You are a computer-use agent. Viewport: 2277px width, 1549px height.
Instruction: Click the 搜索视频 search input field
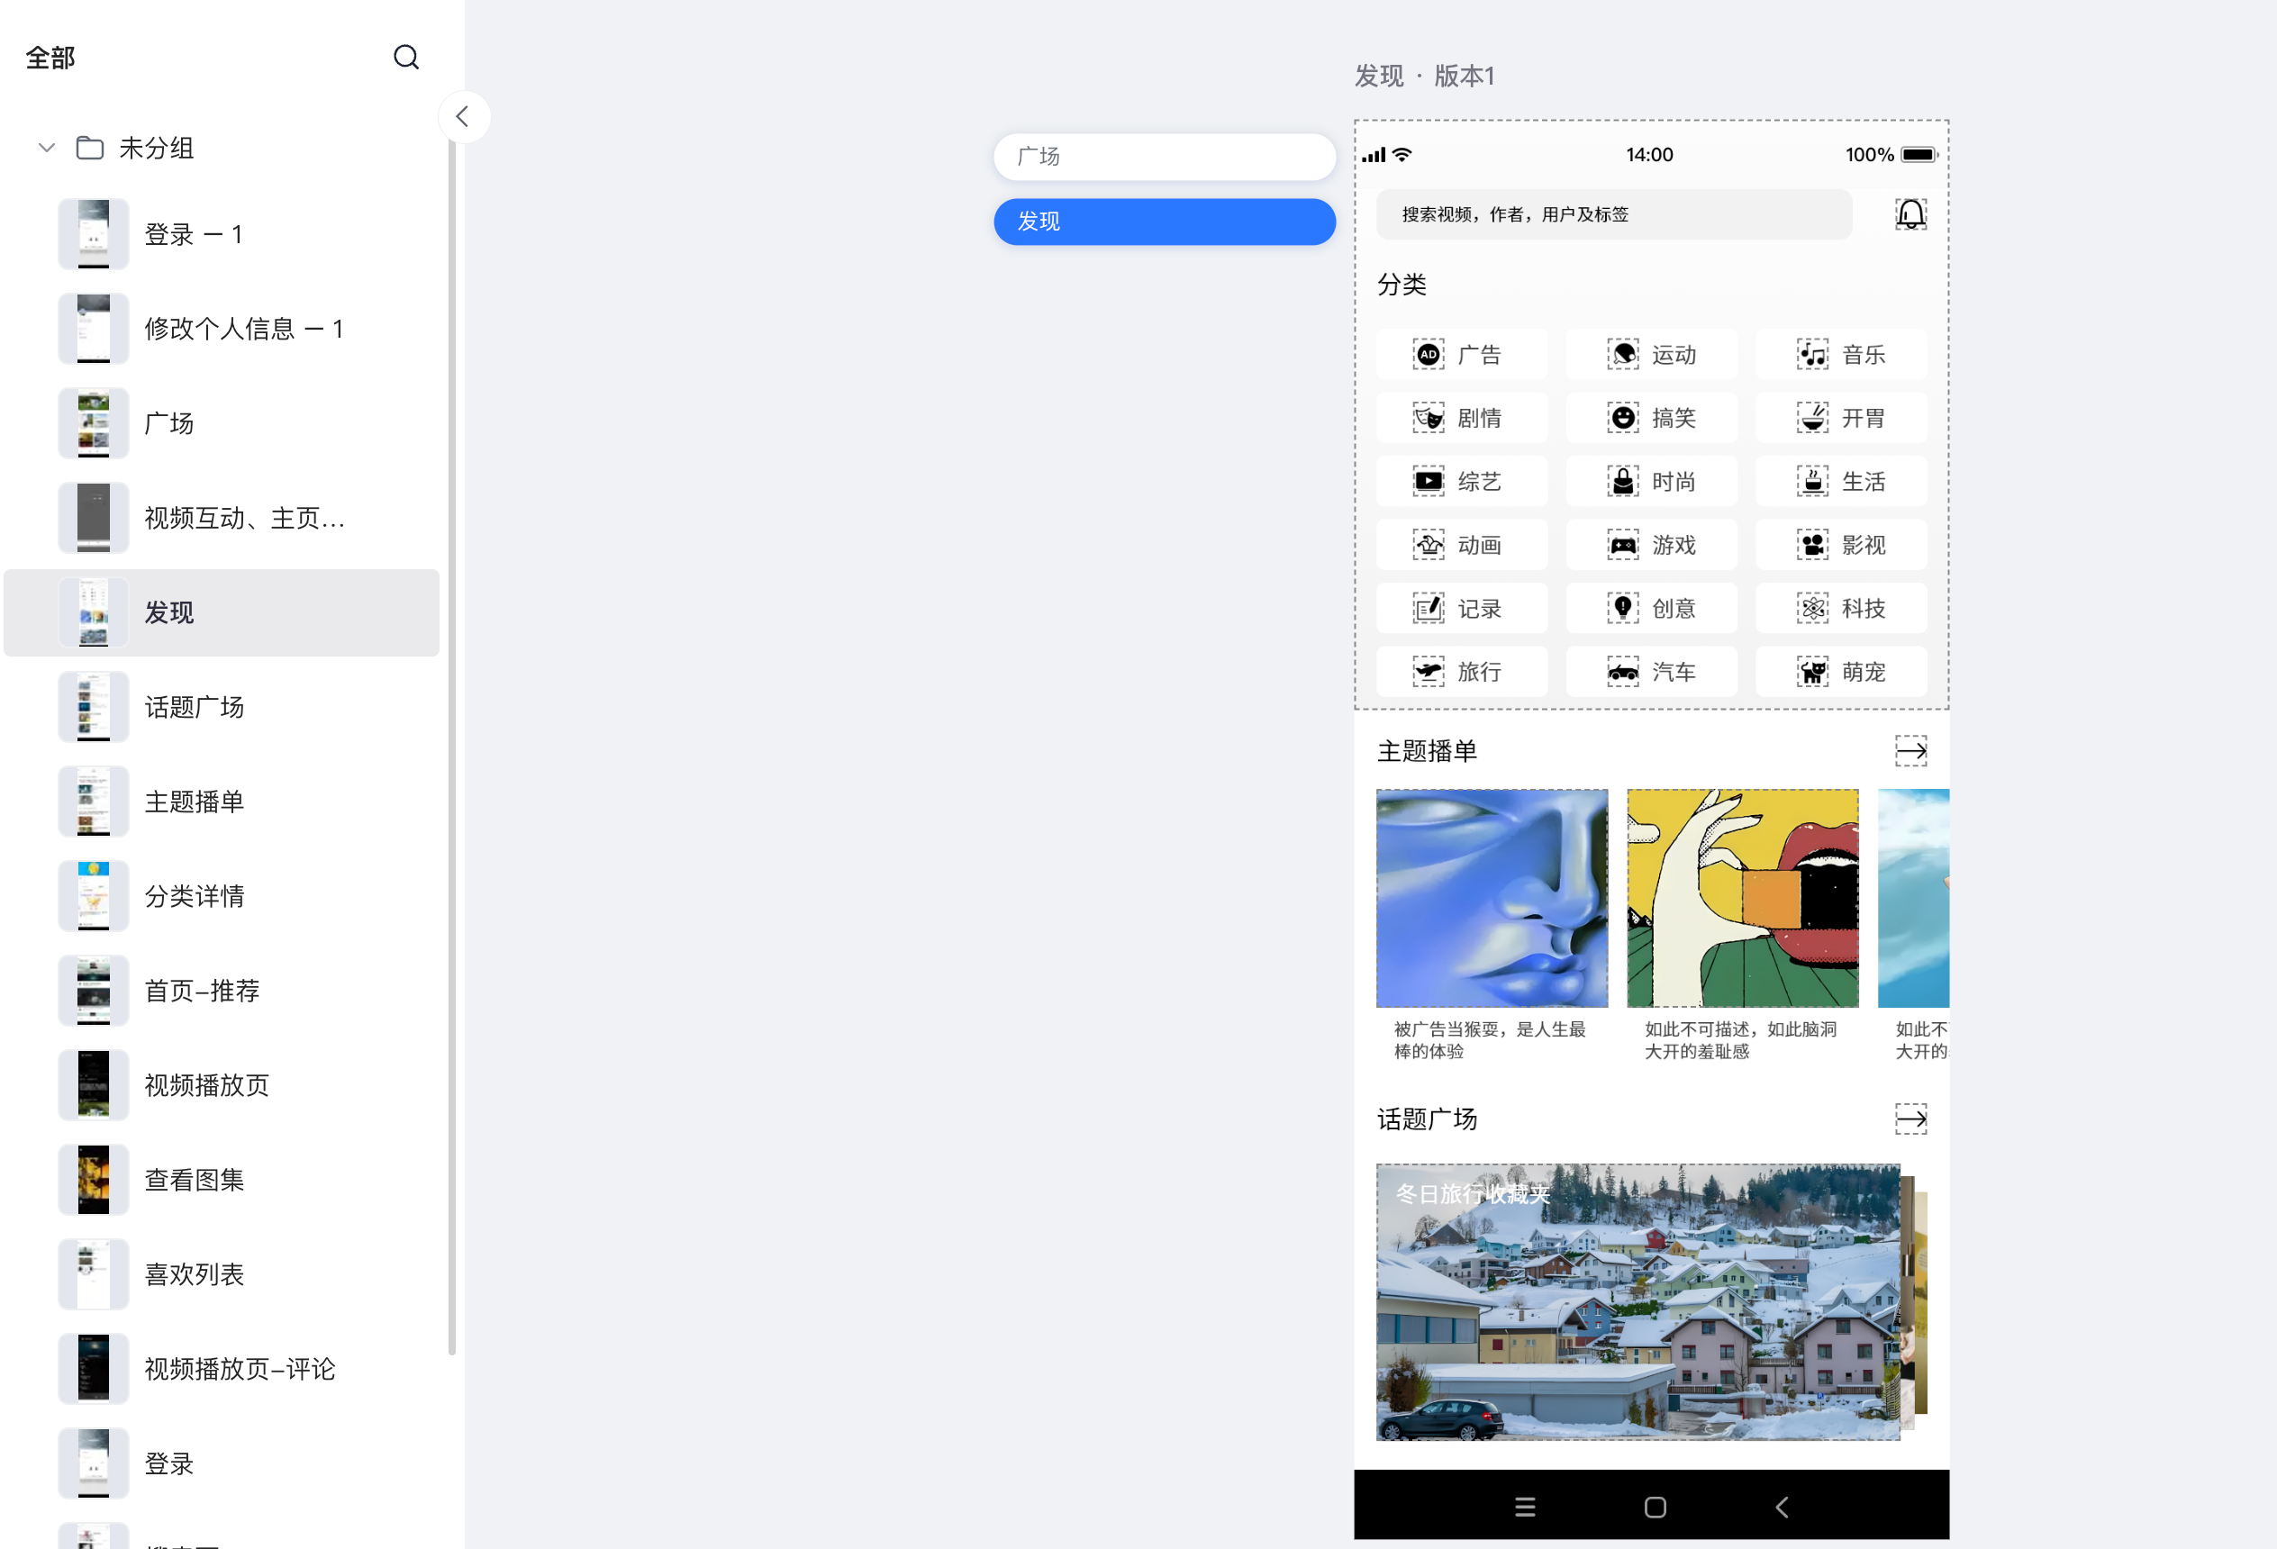[1612, 214]
